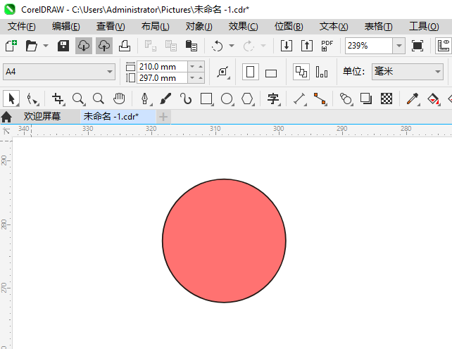Click the page width 210.0 mm field
Viewport: 452px width, 349px height.
pyautogui.click(x=163, y=67)
